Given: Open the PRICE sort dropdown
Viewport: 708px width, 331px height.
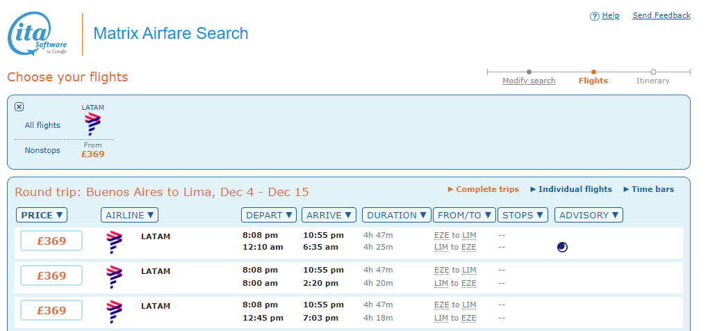Looking at the screenshot, I should point(42,216).
